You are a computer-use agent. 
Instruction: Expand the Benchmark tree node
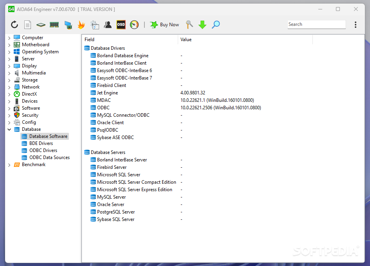click(x=9, y=165)
